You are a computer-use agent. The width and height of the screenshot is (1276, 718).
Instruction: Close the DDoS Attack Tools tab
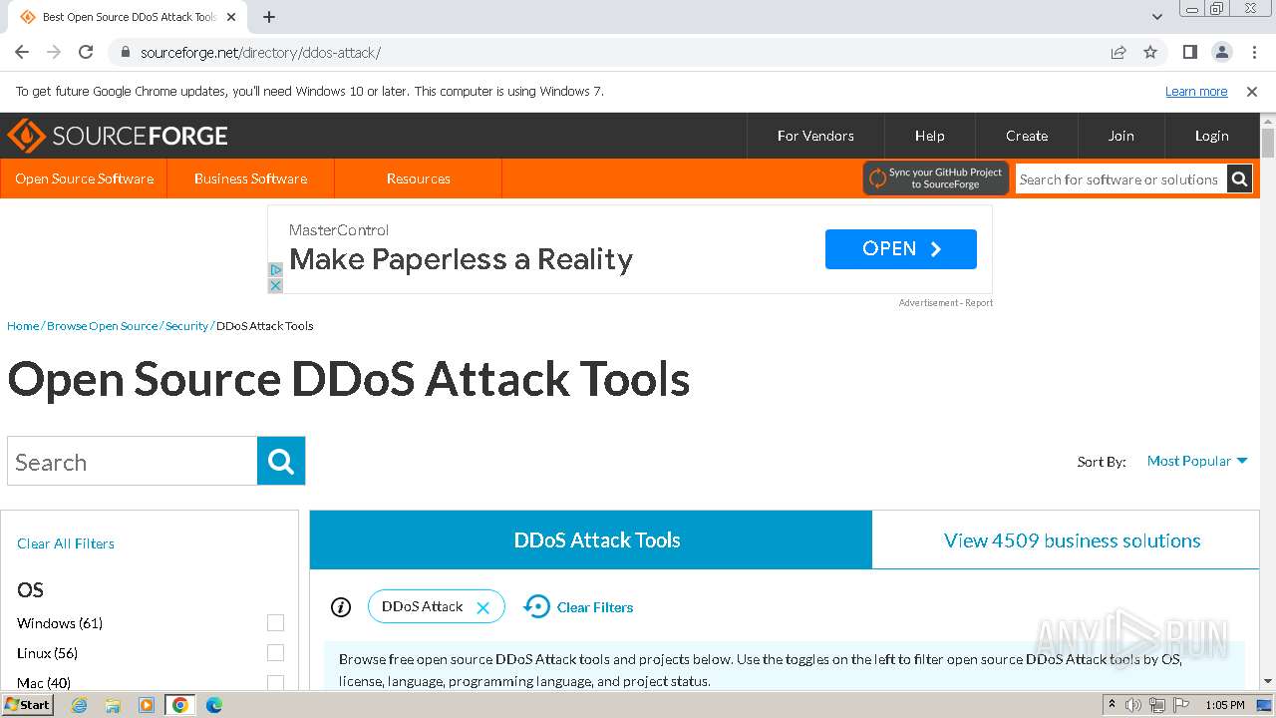(x=231, y=17)
